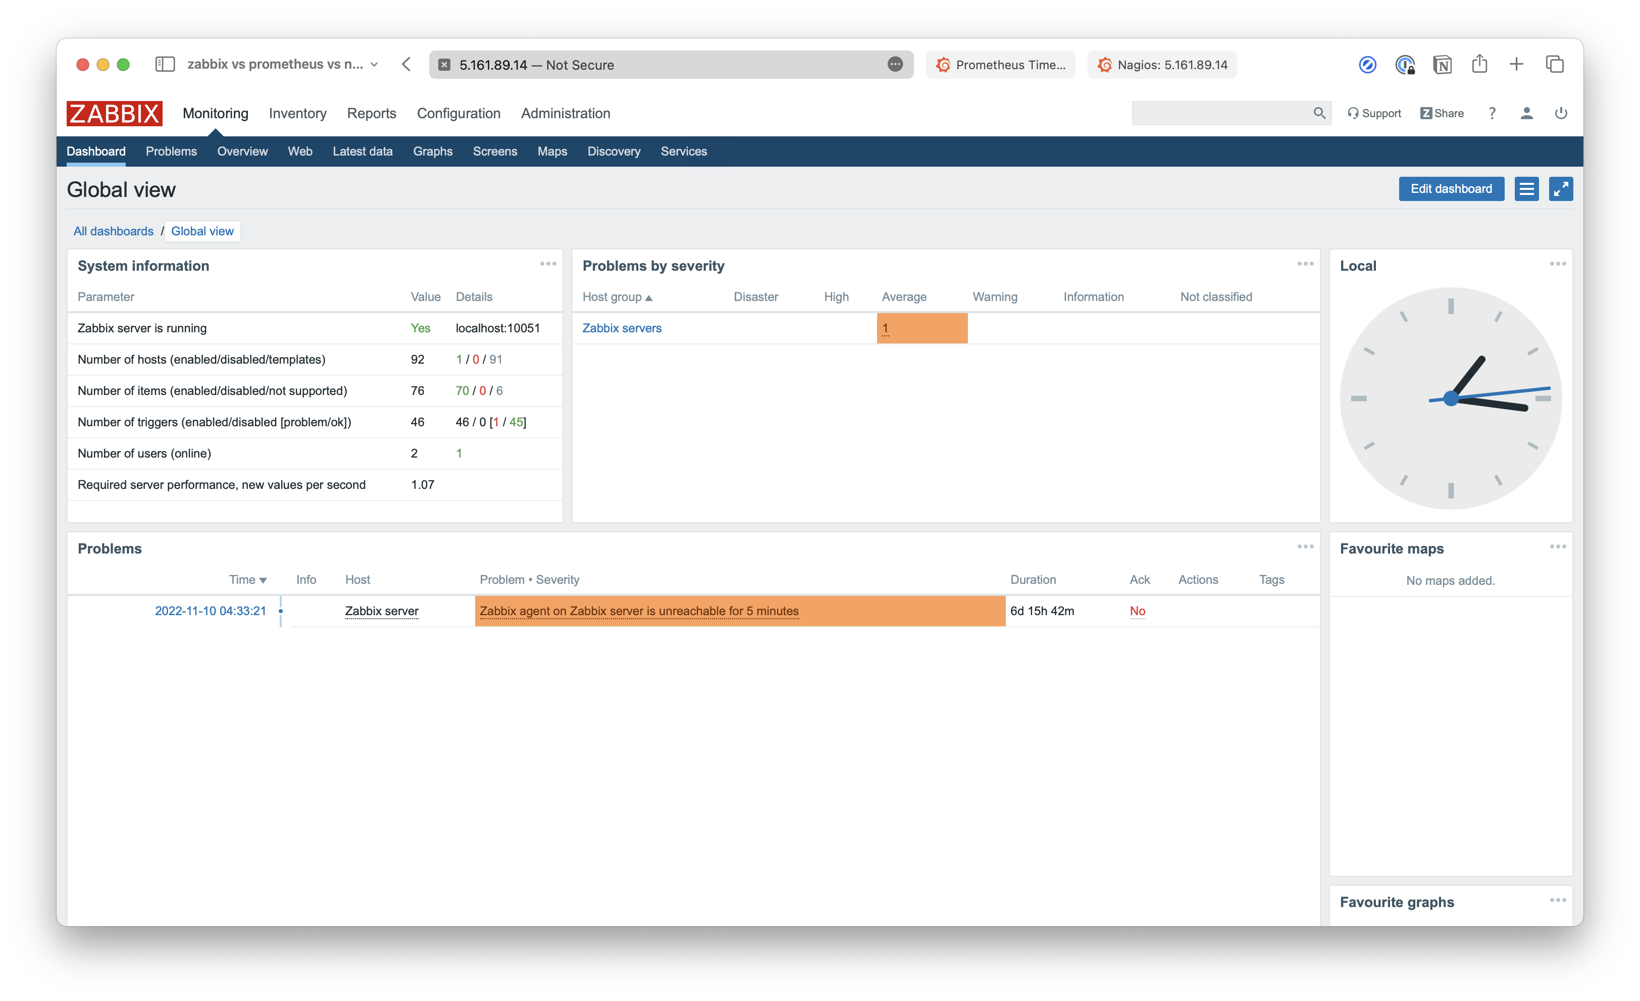This screenshot has width=1640, height=1001.
Task: Toggle Time column sorting in Problems
Action: tap(247, 580)
